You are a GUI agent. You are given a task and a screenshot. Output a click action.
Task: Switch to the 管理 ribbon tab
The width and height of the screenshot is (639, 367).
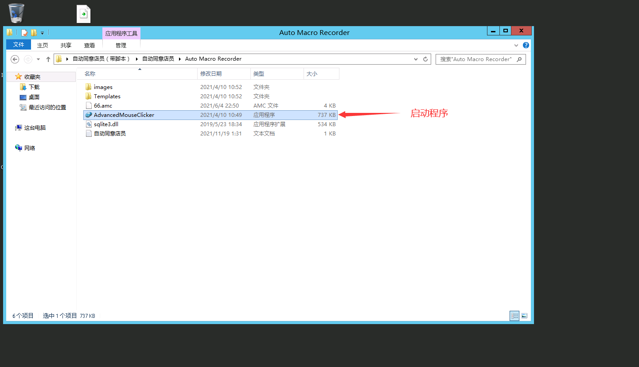point(121,45)
